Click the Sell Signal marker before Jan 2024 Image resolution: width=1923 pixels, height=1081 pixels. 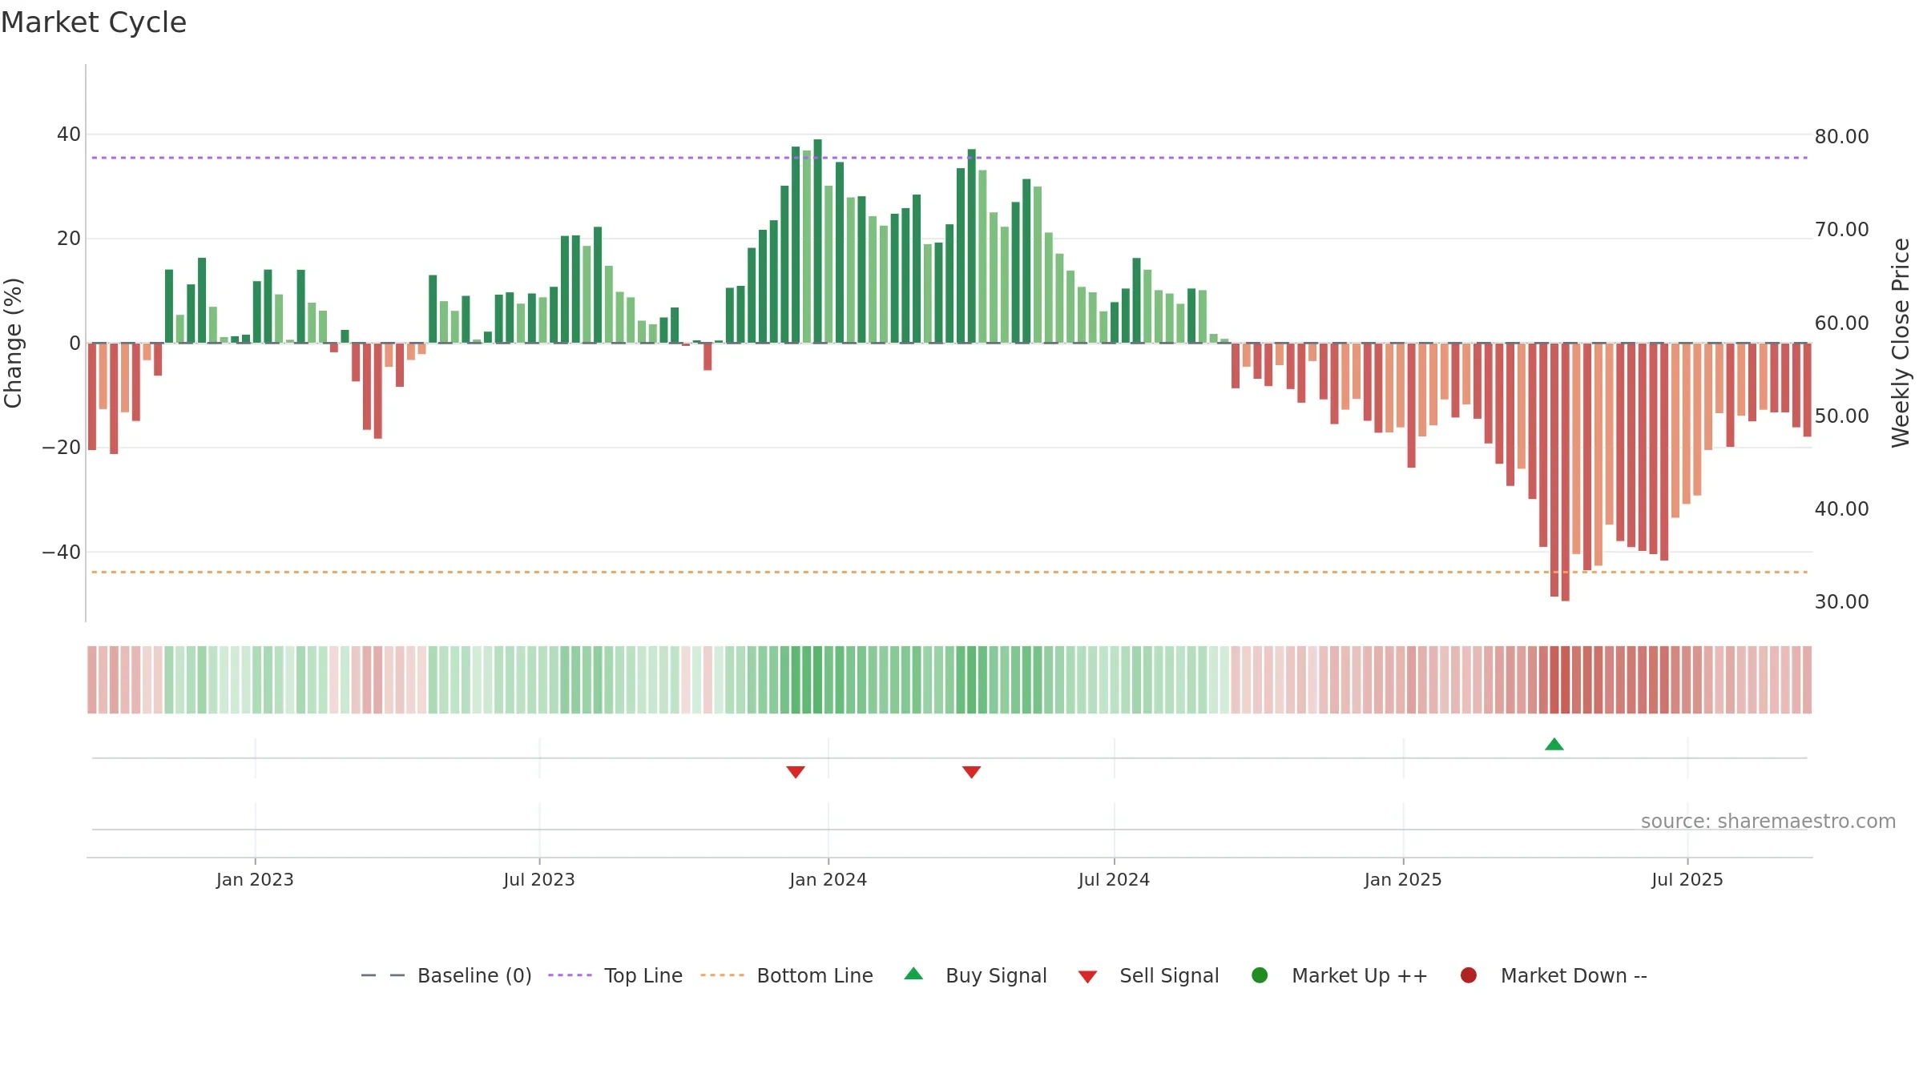click(x=796, y=772)
